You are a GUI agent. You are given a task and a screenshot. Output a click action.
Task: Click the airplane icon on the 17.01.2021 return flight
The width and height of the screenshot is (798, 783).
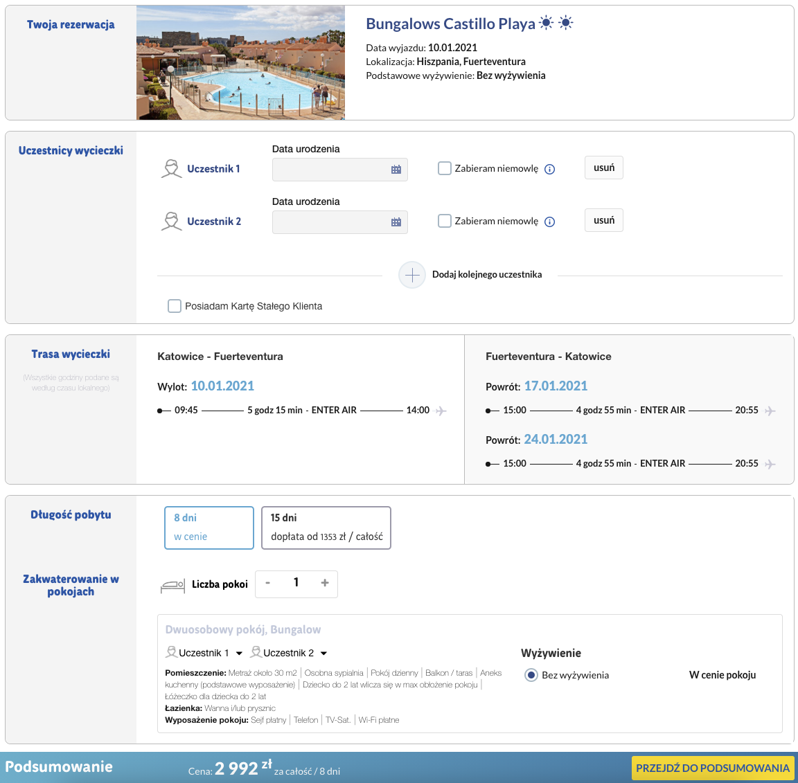point(770,411)
